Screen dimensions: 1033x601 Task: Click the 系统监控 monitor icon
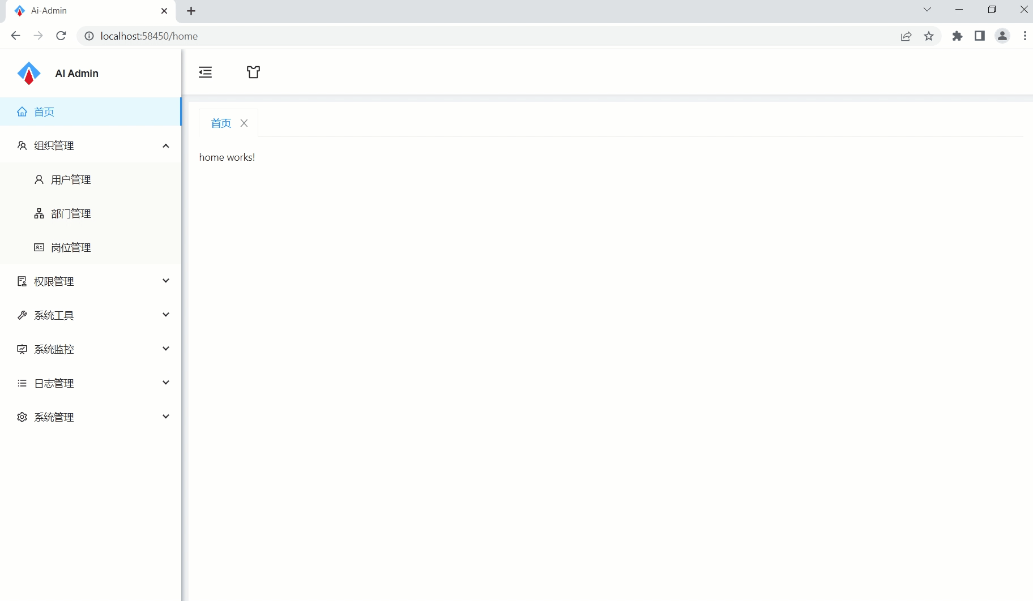tap(22, 349)
